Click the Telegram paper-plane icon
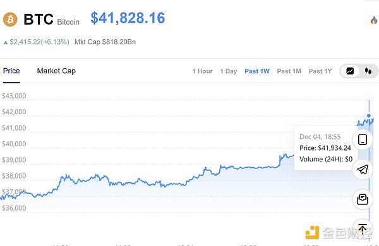379x246 pixels. [363, 170]
